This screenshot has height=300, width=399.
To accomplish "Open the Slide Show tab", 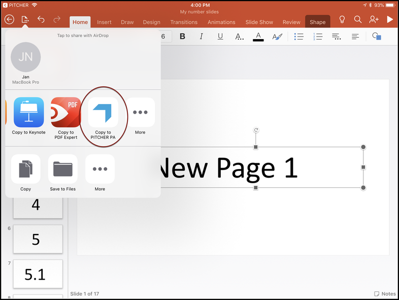I will pos(259,22).
